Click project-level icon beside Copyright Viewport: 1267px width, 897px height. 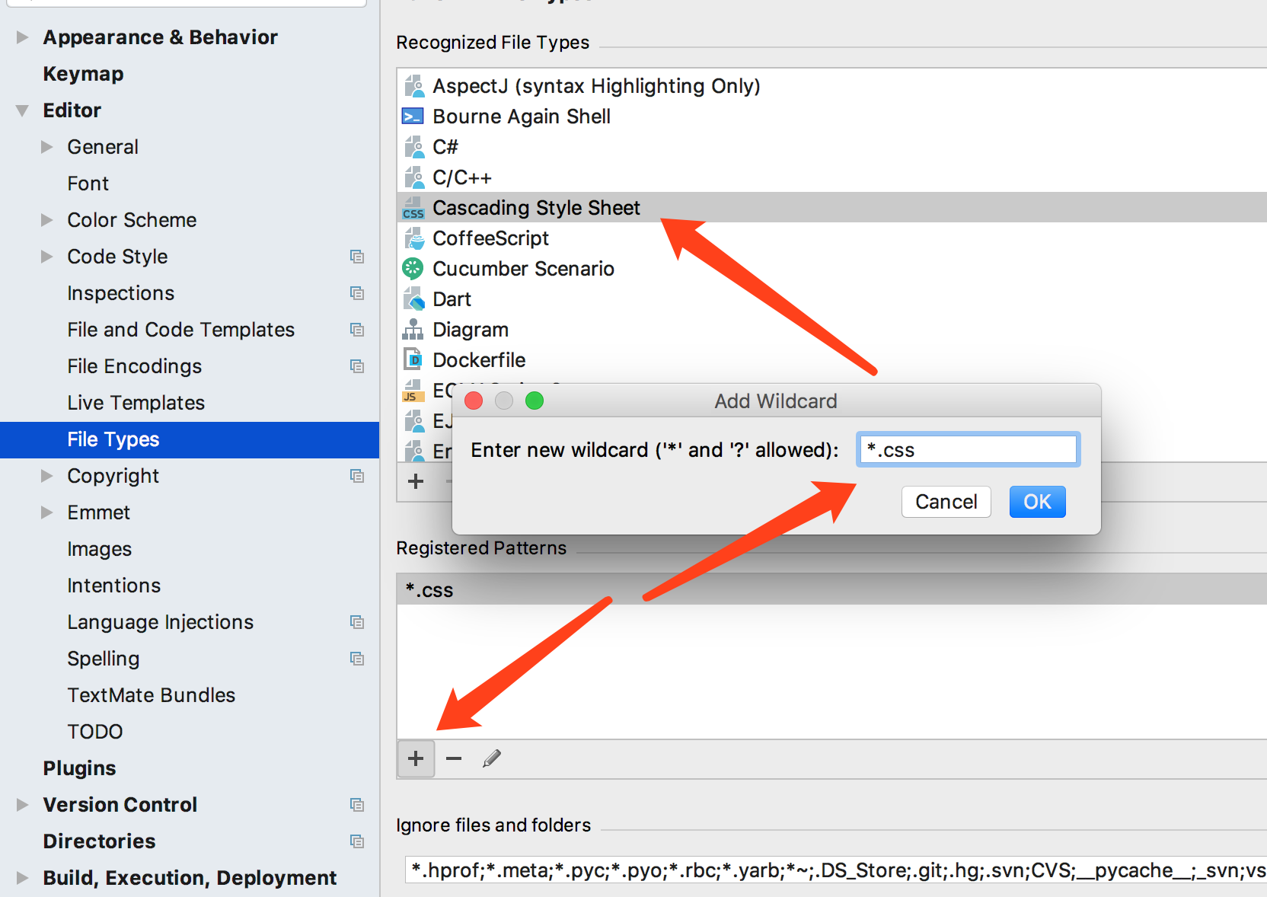pos(357,476)
